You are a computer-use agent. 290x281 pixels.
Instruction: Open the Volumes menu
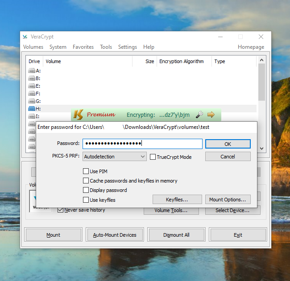(x=33, y=47)
